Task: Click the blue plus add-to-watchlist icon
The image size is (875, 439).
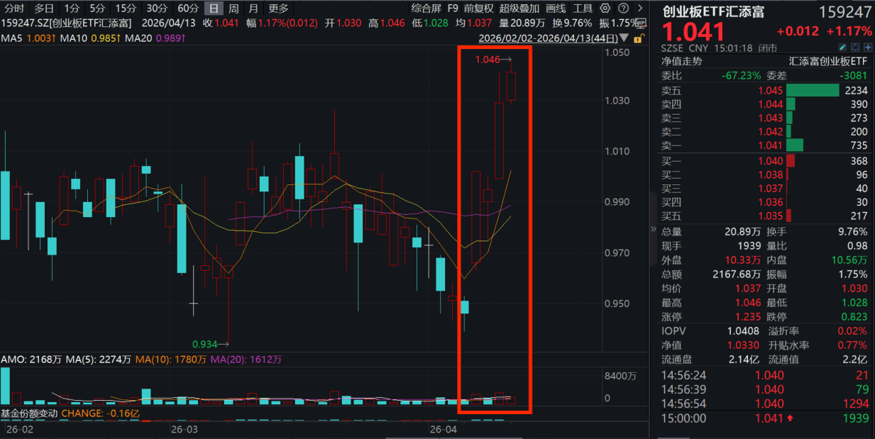Action: (869, 47)
